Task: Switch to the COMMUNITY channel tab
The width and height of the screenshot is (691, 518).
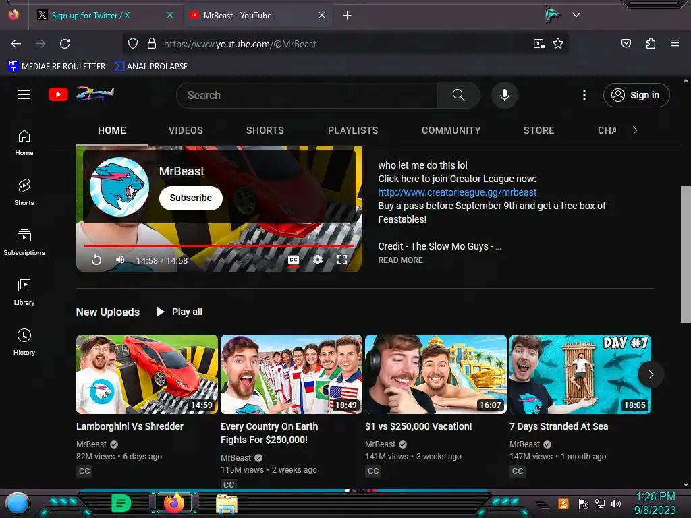Action: 451,130
